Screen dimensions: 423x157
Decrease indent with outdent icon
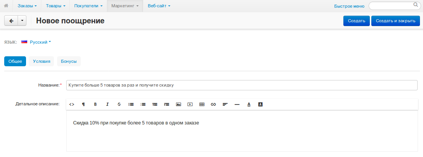pos(155,105)
